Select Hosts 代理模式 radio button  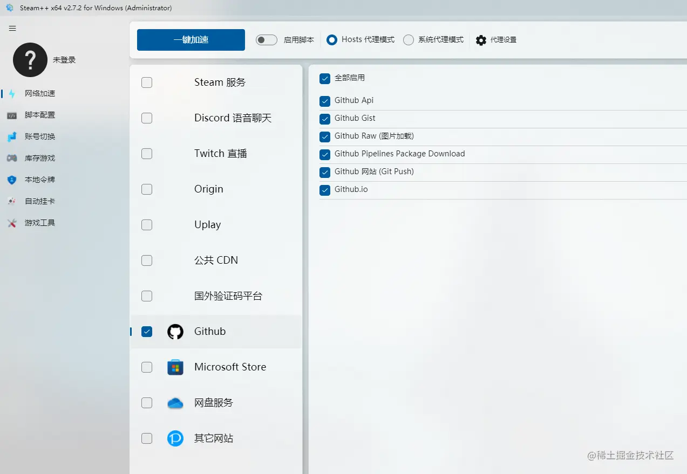(332, 40)
